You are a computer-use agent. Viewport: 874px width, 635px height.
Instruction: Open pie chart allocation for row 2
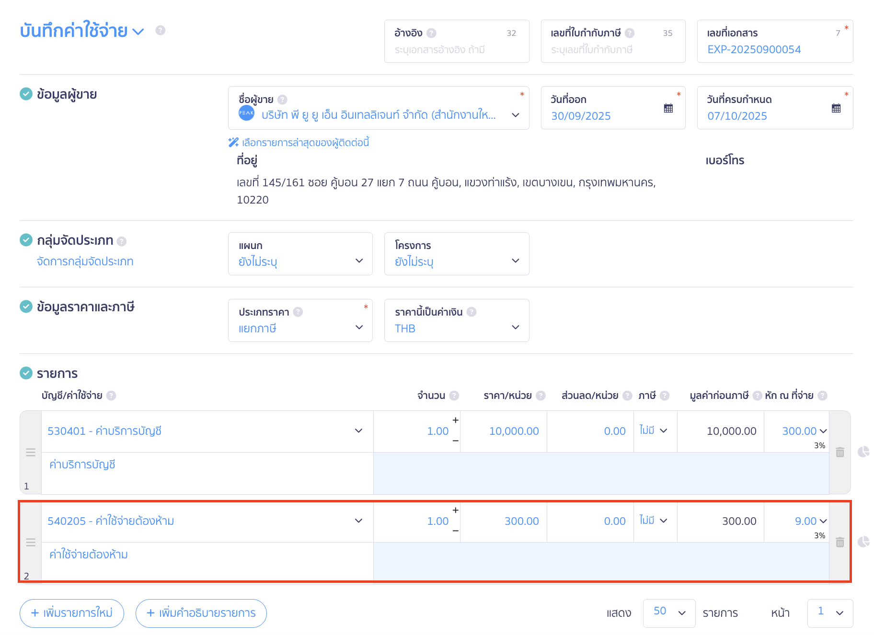tap(863, 542)
